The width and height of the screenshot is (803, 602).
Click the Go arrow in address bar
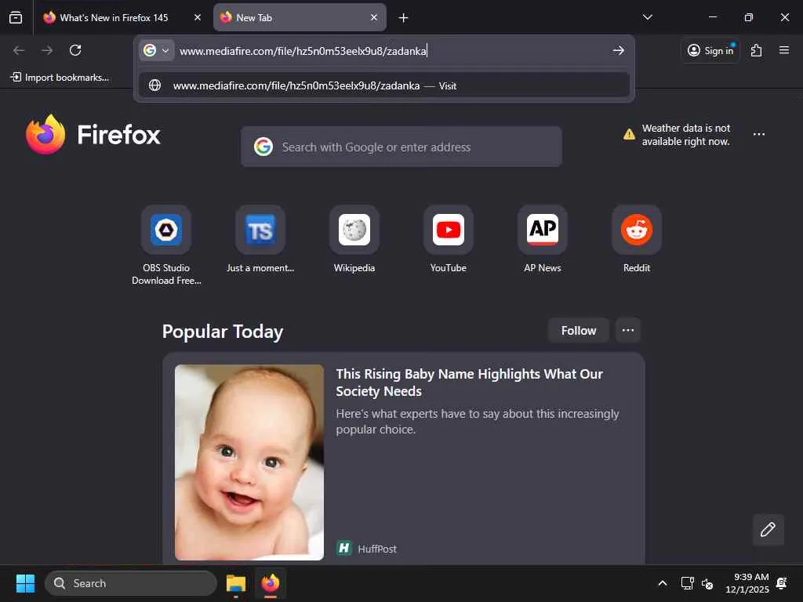point(619,50)
